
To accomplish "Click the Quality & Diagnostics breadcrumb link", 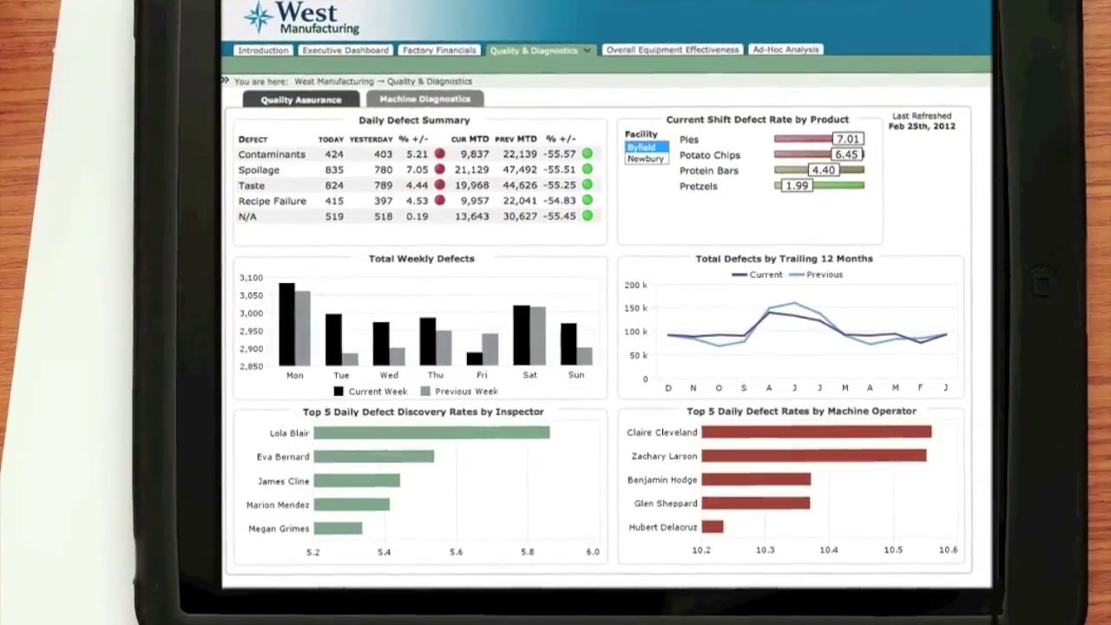I will point(430,82).
